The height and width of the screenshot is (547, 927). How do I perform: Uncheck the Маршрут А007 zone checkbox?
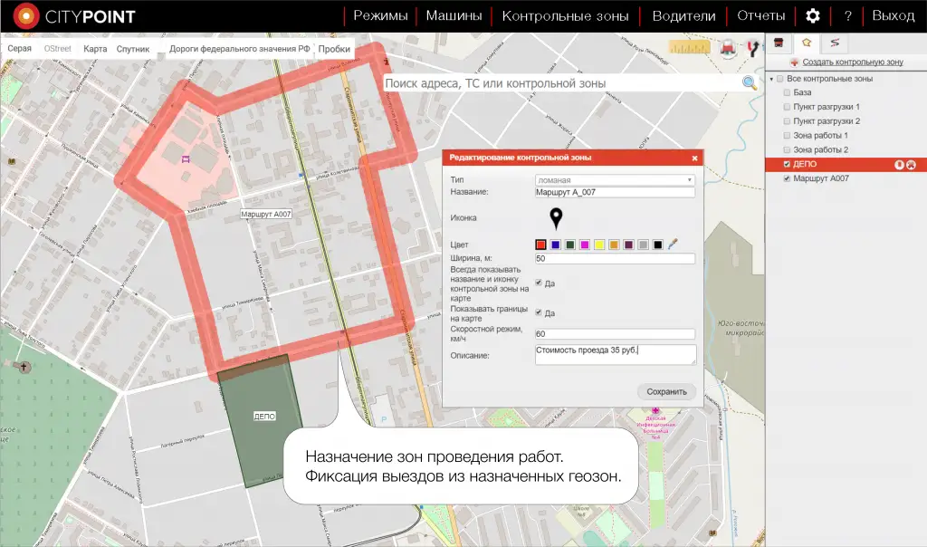[x=787, y=179]
